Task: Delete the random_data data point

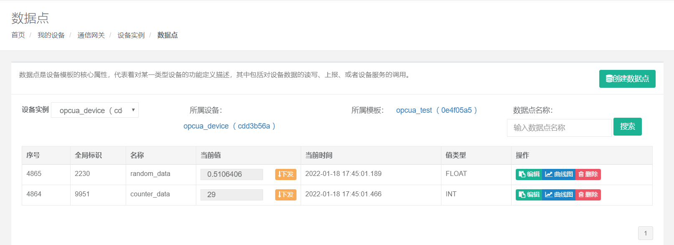Action: point(588,174)
